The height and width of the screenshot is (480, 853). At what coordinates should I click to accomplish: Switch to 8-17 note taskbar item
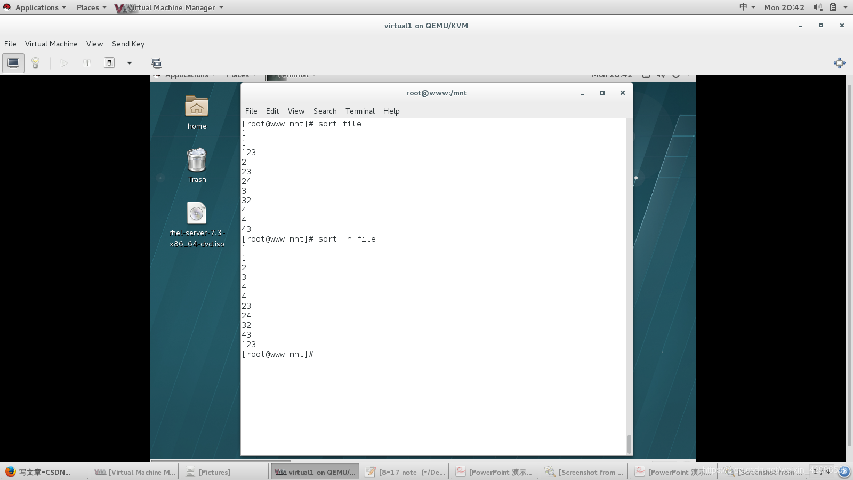405,472
